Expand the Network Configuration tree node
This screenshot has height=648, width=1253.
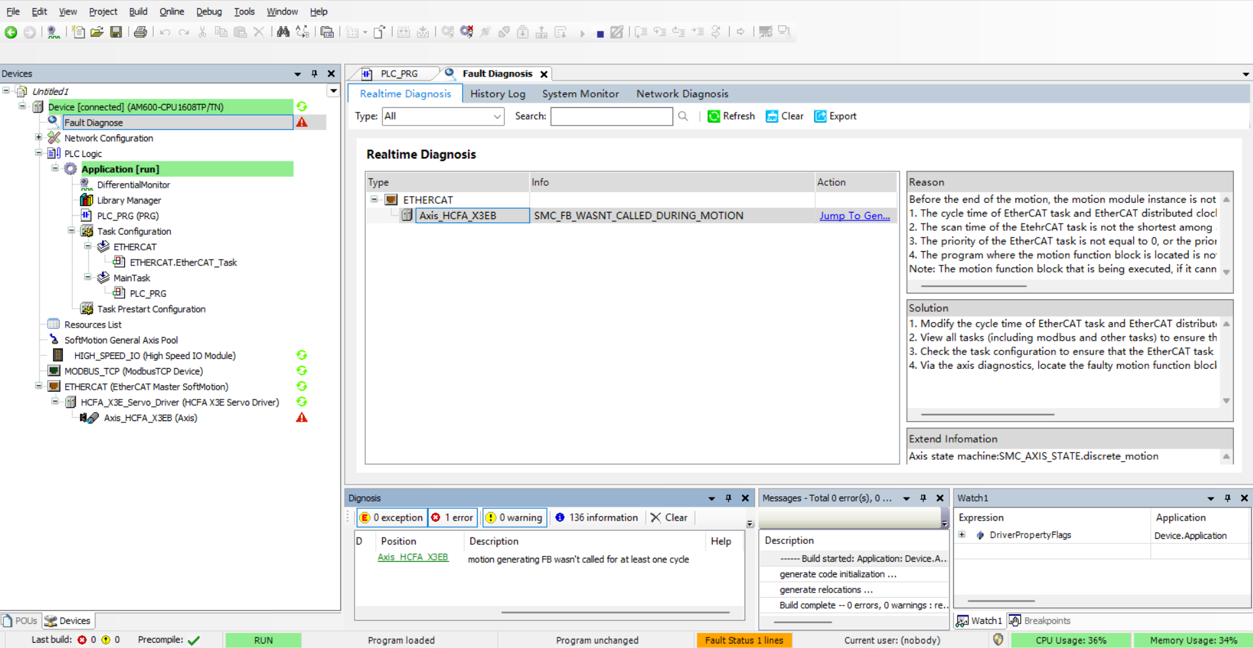point(39,138)
